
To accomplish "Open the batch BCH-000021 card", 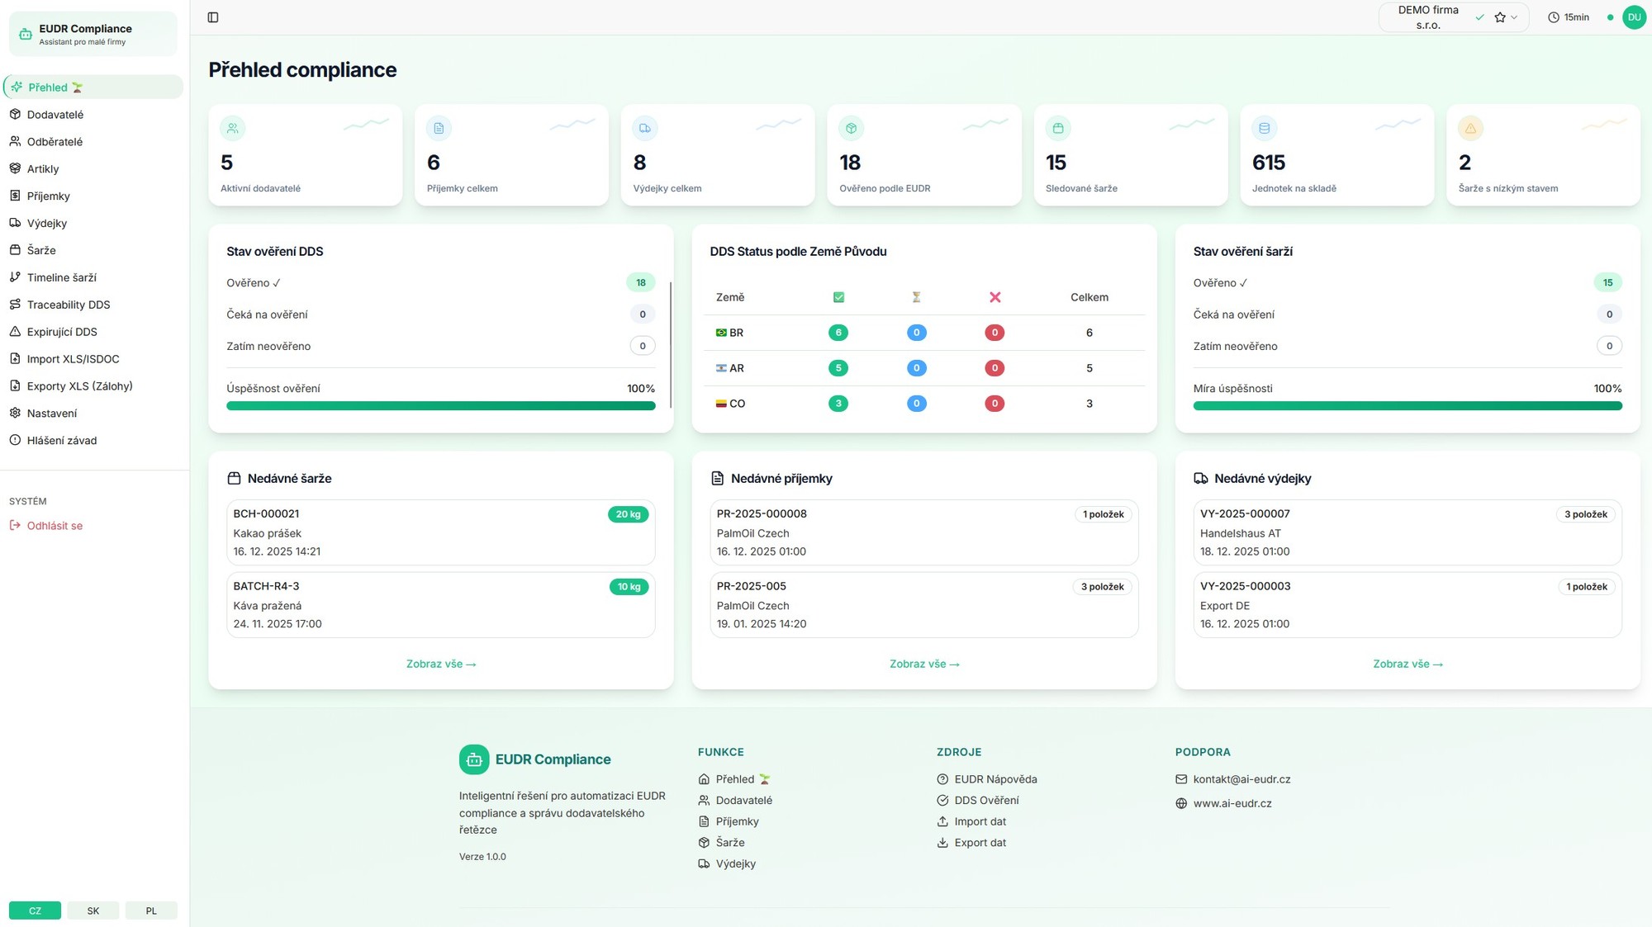I will 440,532.
